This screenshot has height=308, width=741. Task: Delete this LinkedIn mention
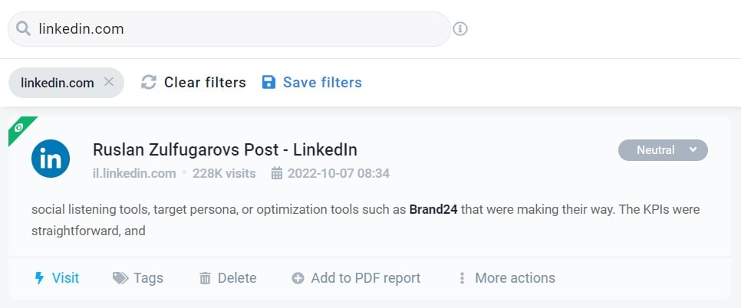pyautogui.click(x=228, y=278)
